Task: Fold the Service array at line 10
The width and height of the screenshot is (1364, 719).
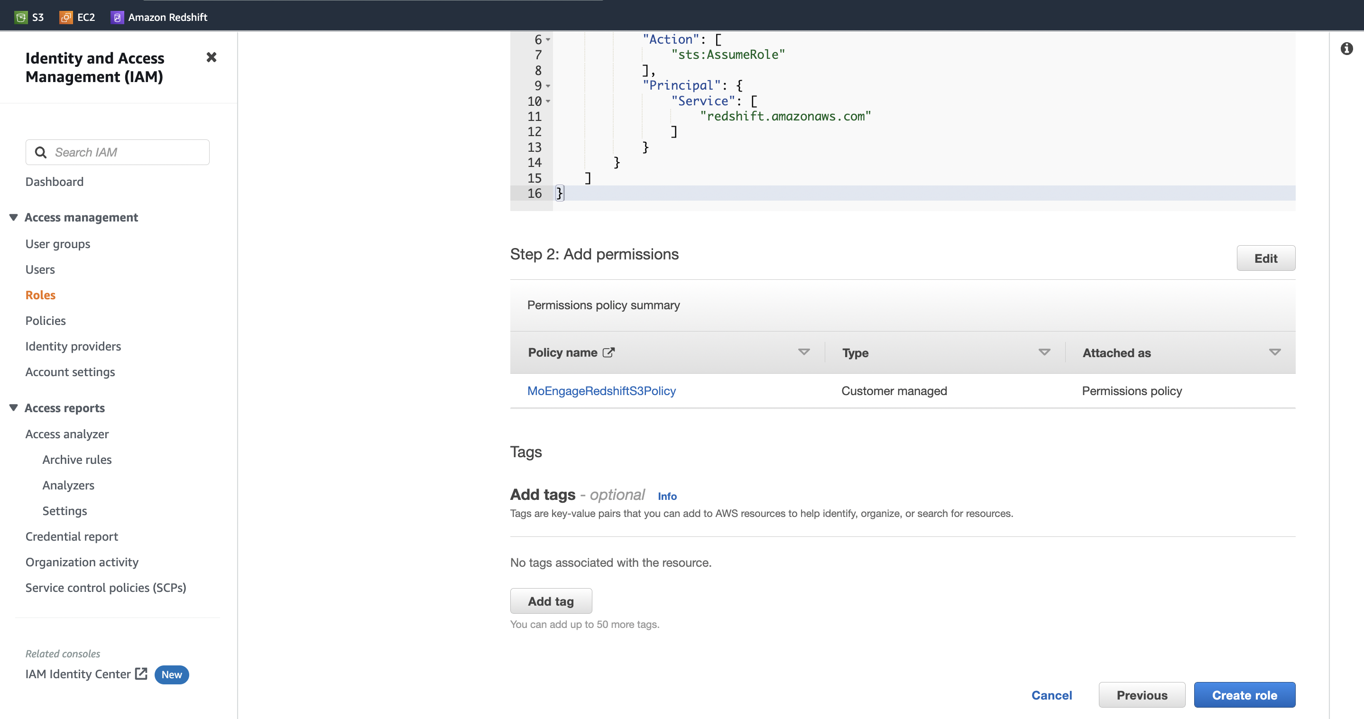Action: tap(548, 101)
